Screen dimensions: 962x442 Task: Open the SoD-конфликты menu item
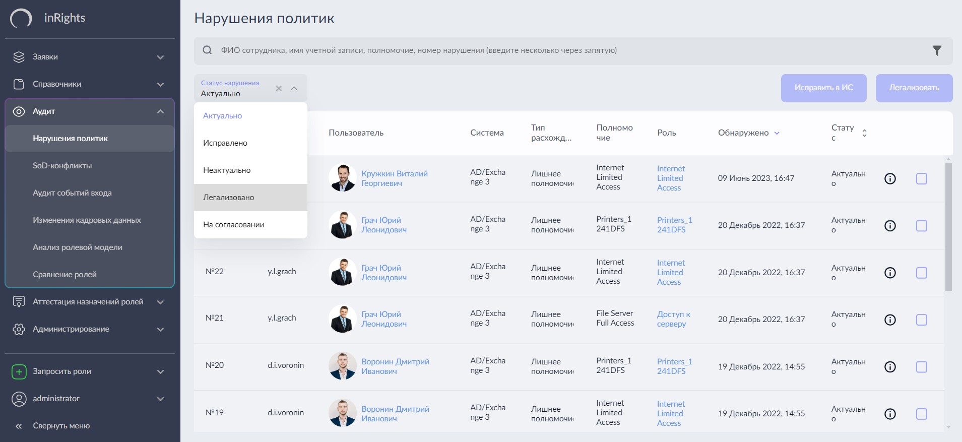pyautogui.click(x=62, y=166)
